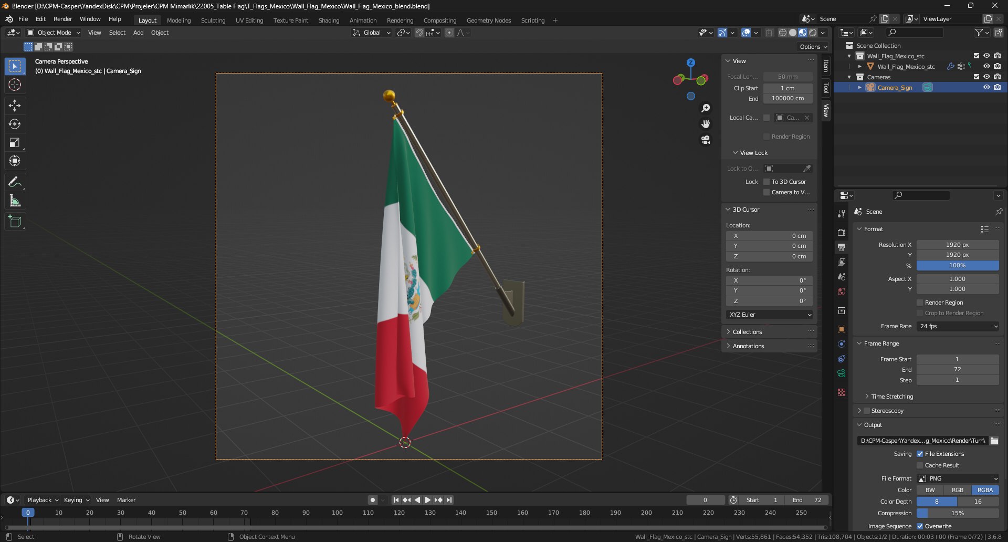Select the Cursor tool in viewport toolbar
The height and width of the screenshot is (542, 1008).
point(15,85)
